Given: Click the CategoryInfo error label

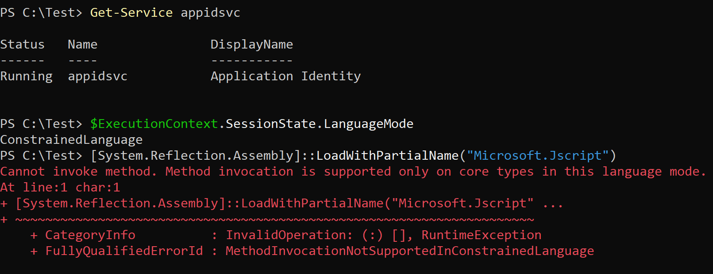Looking at the screenshot, I should click(90, 235).
